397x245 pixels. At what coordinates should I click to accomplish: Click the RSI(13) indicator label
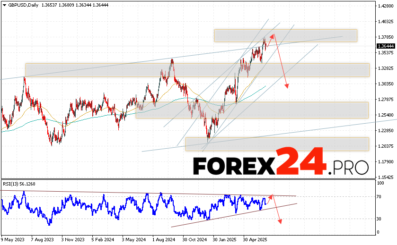click(x=19, y=184)
